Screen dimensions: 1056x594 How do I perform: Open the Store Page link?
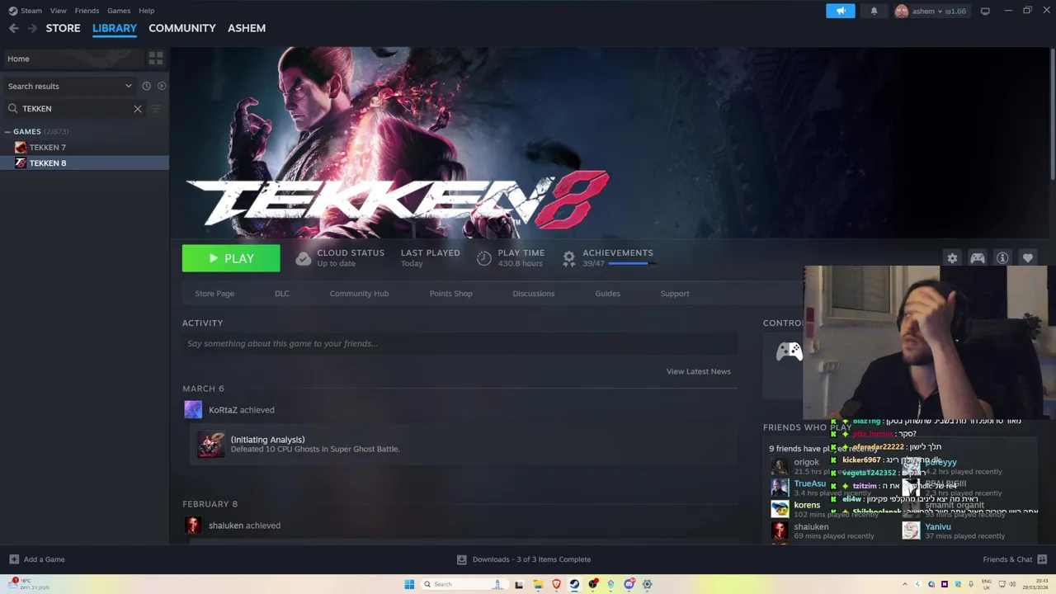point(214,294)
